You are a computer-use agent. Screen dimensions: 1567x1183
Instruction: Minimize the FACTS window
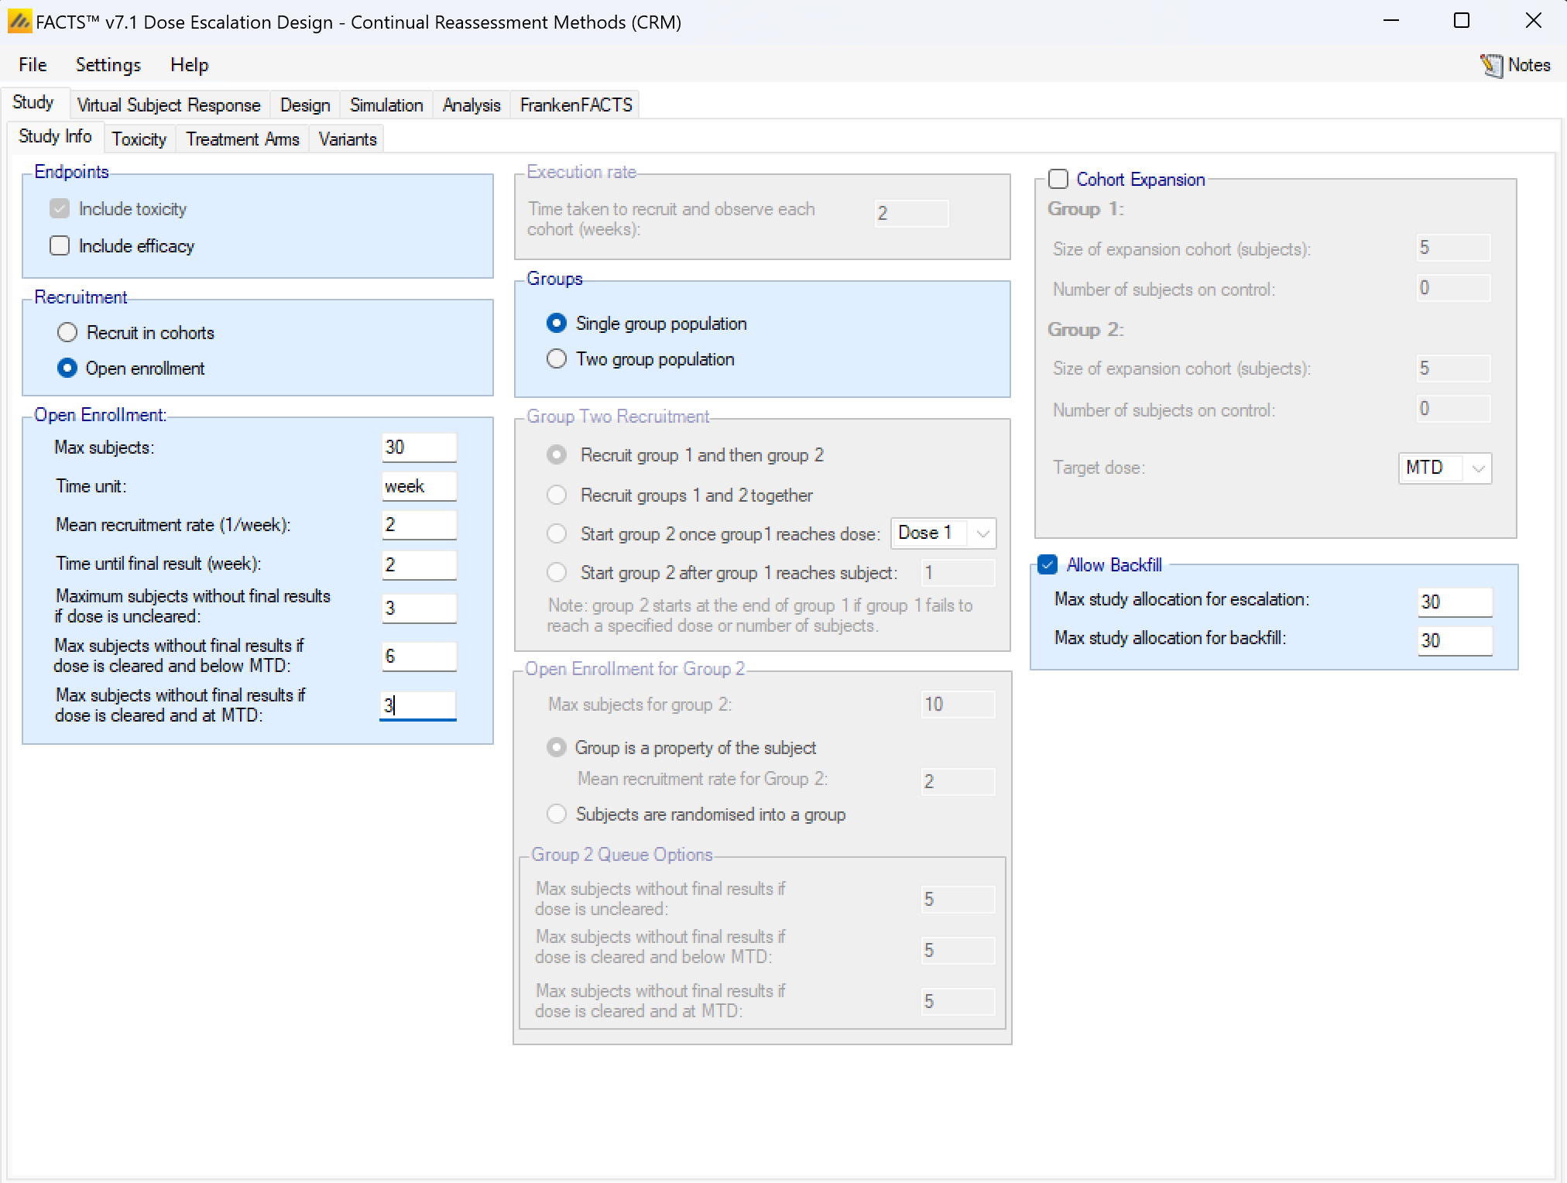(1390, 21)
